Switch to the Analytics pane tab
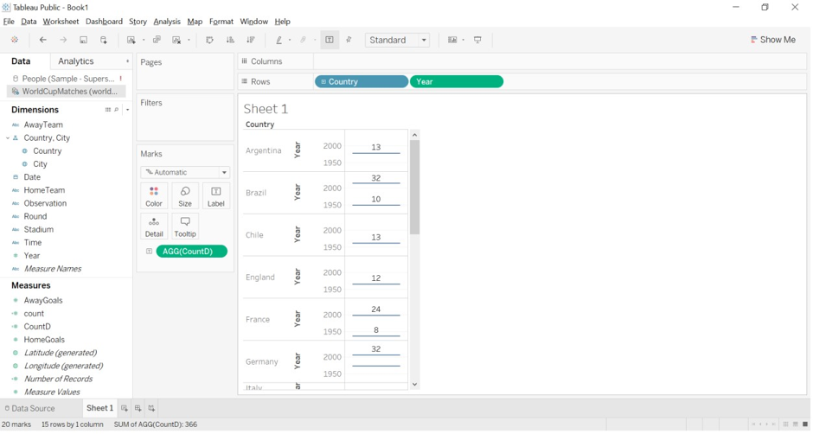 click(x=76, y=61)
